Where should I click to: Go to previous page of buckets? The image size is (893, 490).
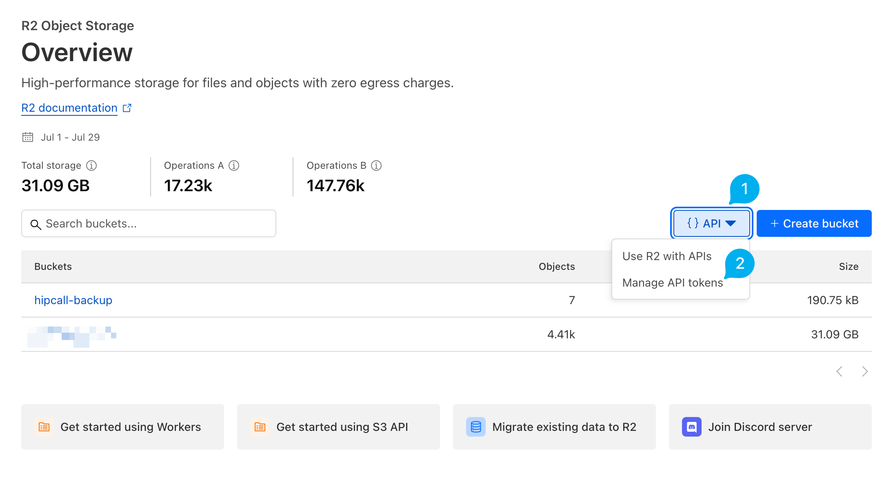click(840, 371)
